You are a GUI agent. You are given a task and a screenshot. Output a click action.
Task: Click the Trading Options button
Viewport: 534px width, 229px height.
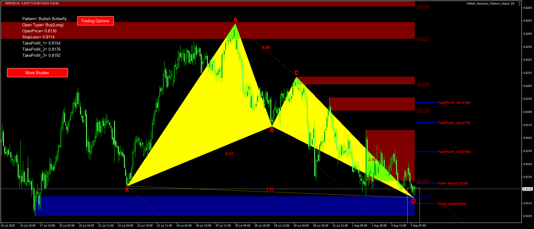[95, 21]
